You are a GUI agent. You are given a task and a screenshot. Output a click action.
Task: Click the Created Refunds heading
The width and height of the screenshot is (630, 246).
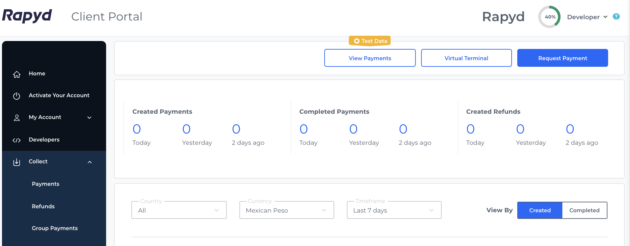pos(493,111)
